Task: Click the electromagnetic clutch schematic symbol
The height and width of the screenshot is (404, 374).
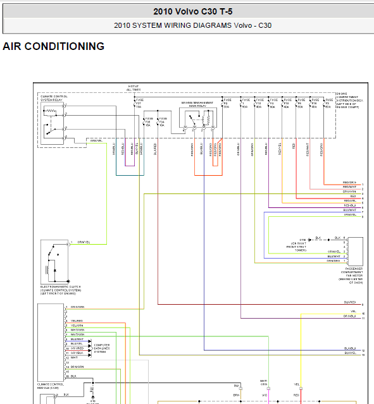Action: (54, 262)
